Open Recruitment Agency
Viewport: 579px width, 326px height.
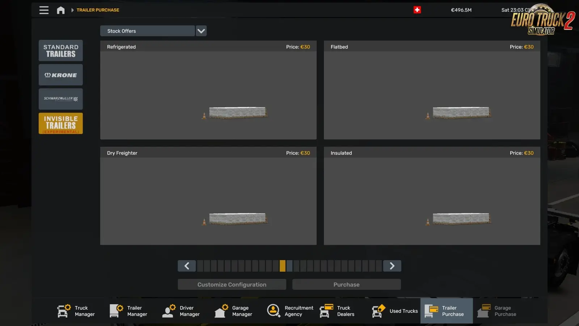click(290, 311)
